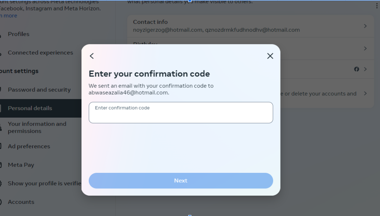The height and width of the screenshot is (216, 380).
Task: Open the Accounts section
Action: [21, 202]
